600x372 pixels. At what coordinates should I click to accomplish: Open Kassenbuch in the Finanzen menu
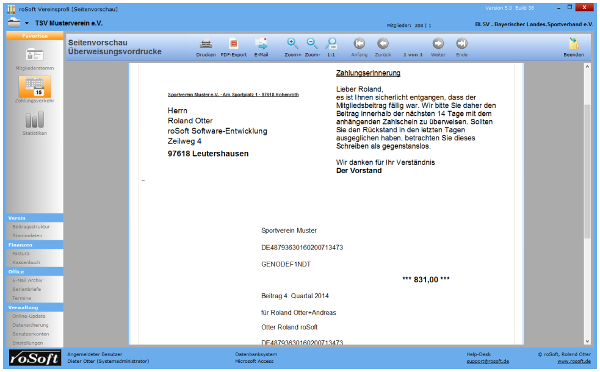point(26,262)
